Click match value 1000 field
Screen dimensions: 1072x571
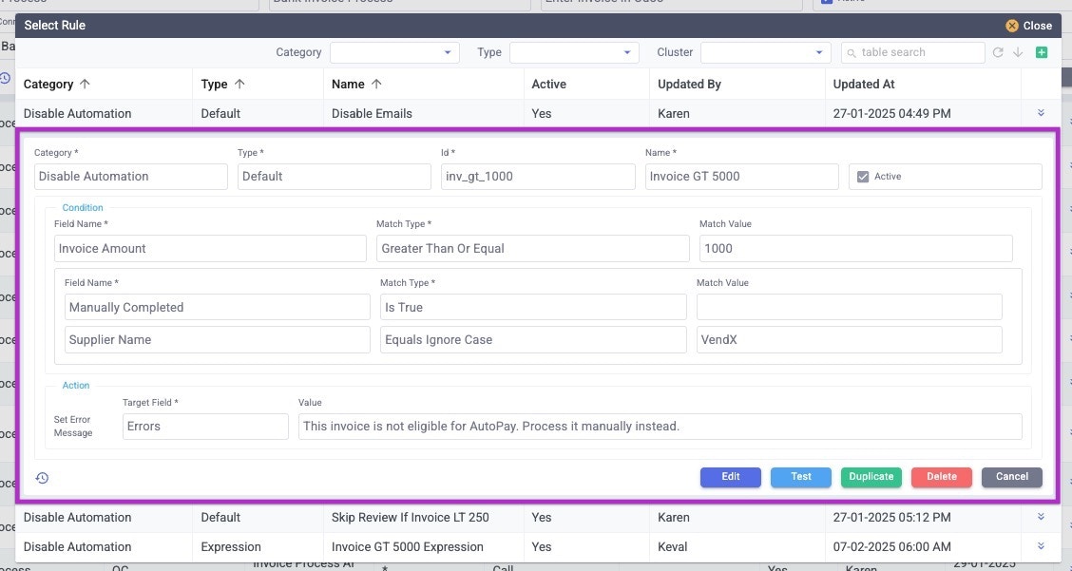[x=856, y=248]
